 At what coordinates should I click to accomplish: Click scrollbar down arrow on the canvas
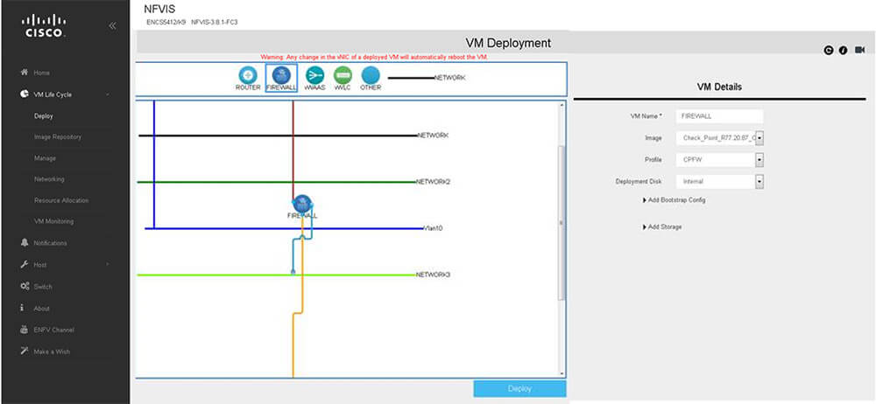(562, 373)
